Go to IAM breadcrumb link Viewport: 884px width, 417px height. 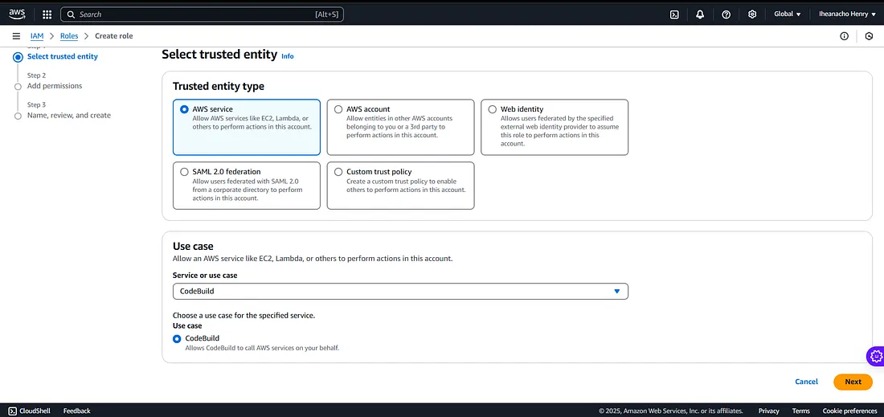(37, 36)
